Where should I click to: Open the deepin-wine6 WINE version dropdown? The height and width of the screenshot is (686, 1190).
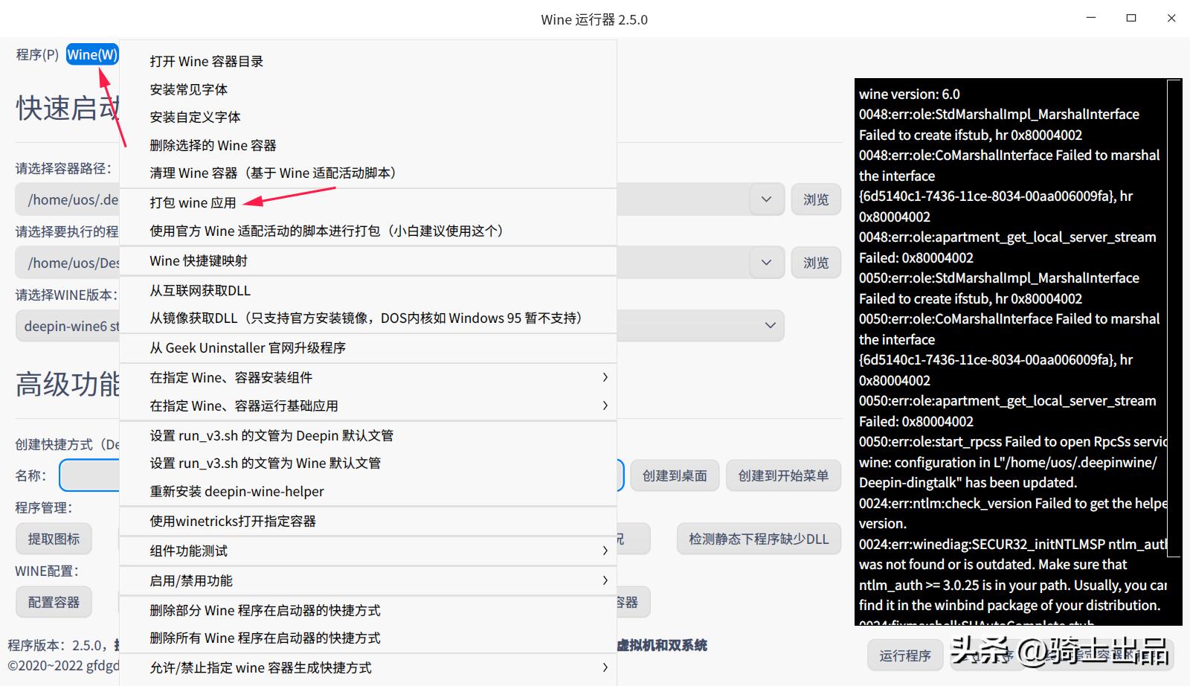coord(768,325)
